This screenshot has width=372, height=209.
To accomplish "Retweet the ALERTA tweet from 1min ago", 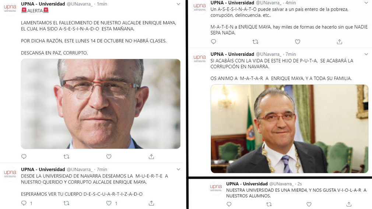I will click(x=66, y=157).
